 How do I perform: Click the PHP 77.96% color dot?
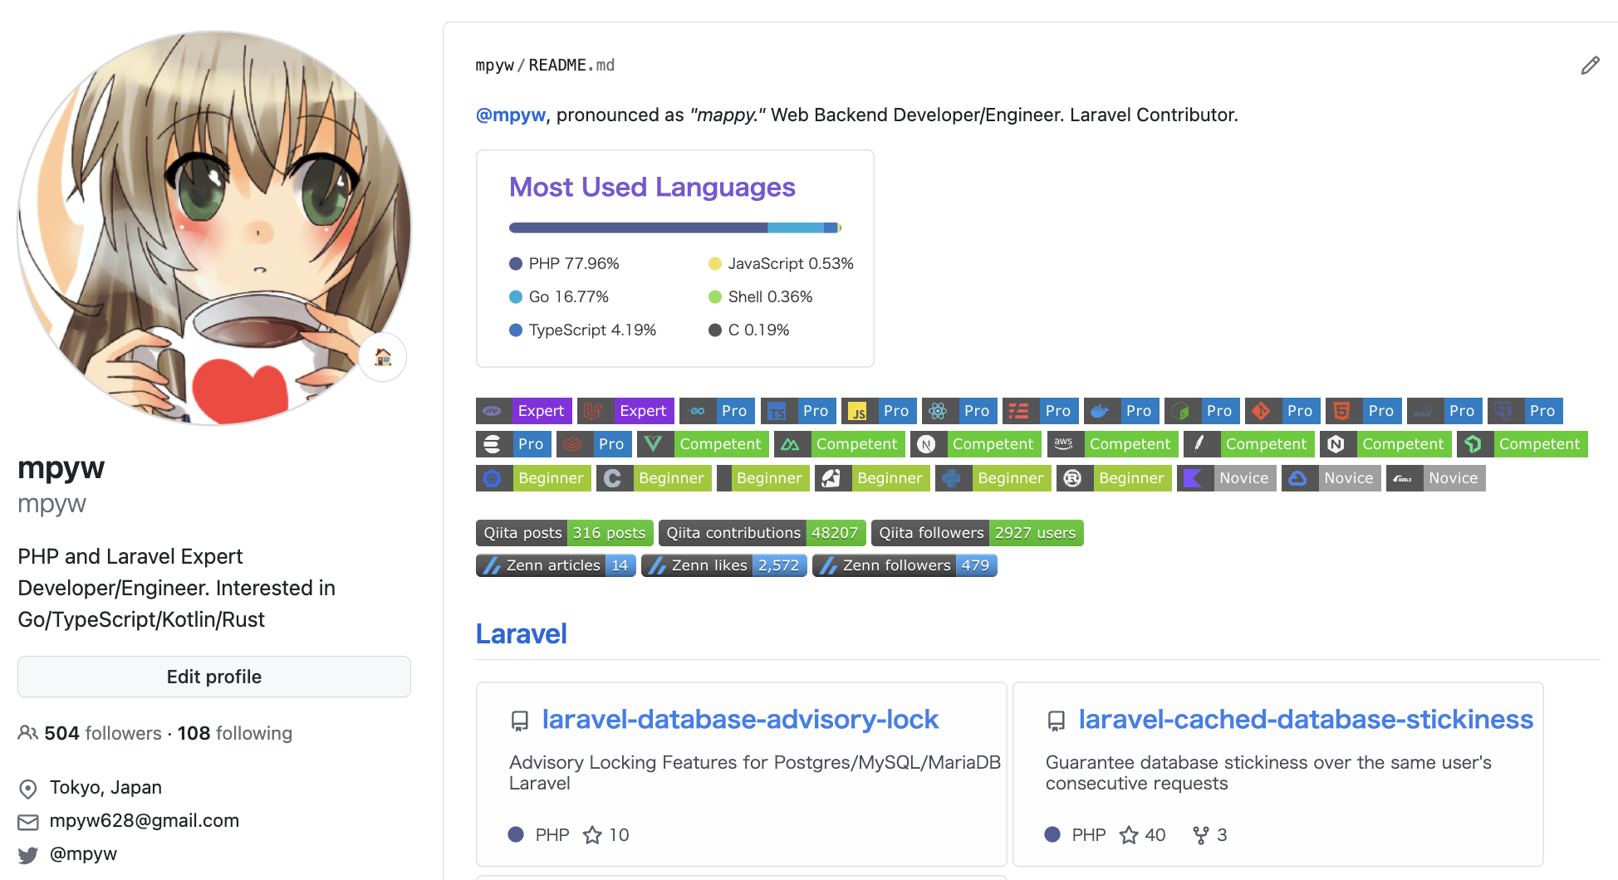pos(516,264)
